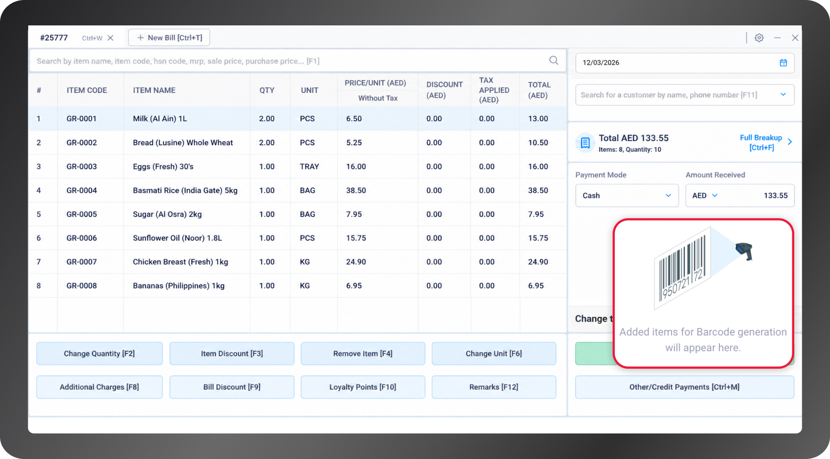Close bill tab #25777 with the X
The image size is (830, 459).
point(111,38)
